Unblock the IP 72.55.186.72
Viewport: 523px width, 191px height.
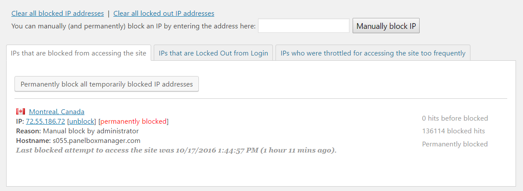82,122
